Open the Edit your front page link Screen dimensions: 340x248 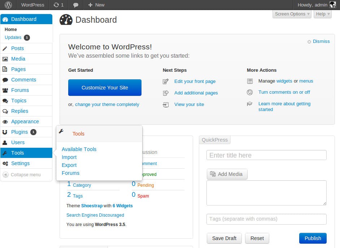click(195, 81)
